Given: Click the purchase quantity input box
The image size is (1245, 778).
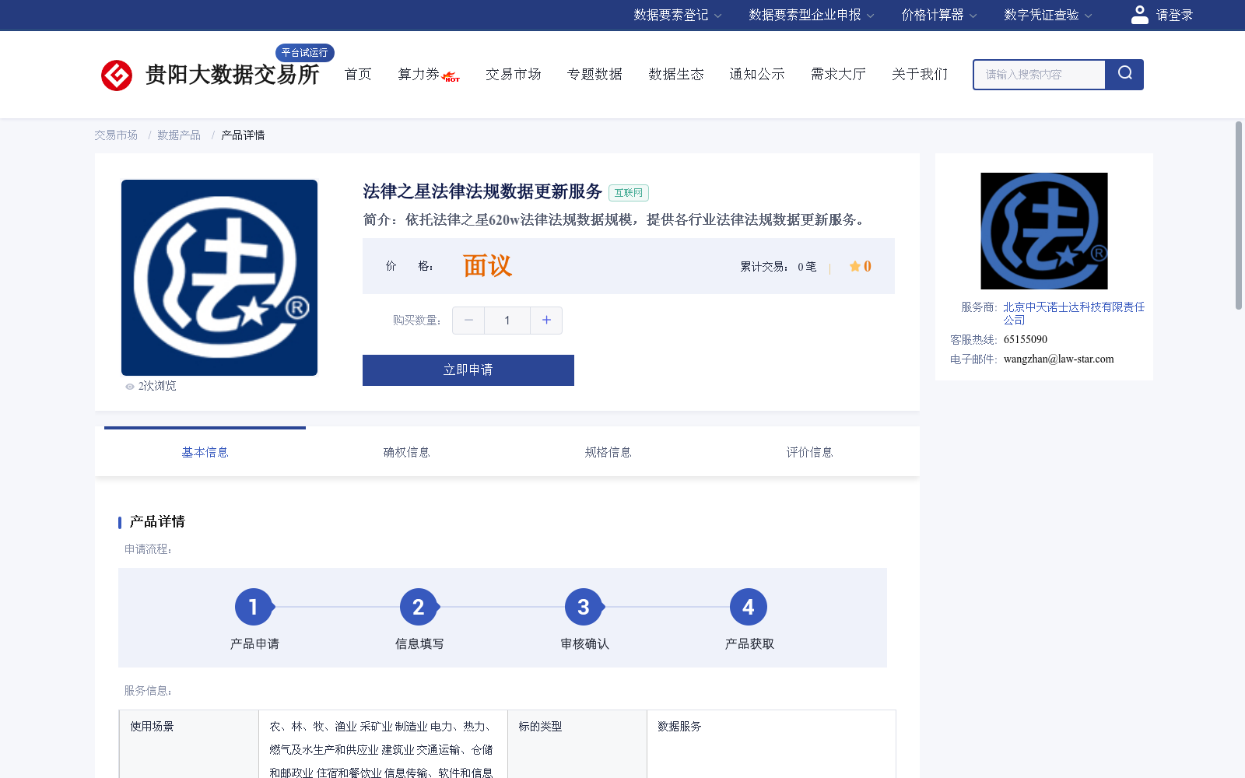Looking at the screenshot, I should pyautogui.click(x=507, y=320).
